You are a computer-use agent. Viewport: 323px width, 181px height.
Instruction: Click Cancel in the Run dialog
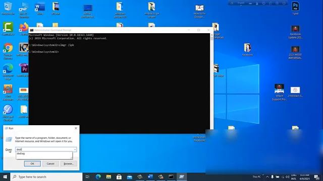click(50, 163)
